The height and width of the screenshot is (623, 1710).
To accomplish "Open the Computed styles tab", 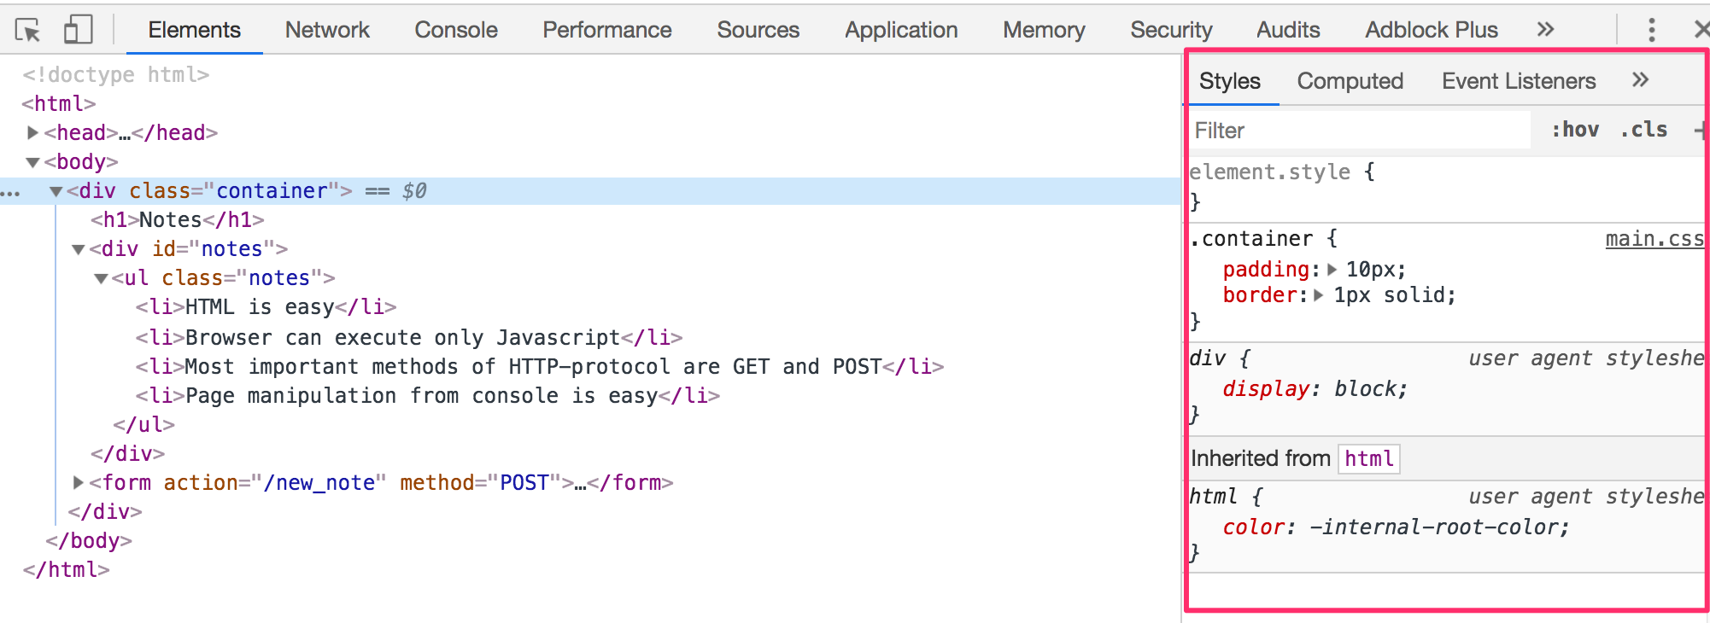I will tap(1350, 81).
